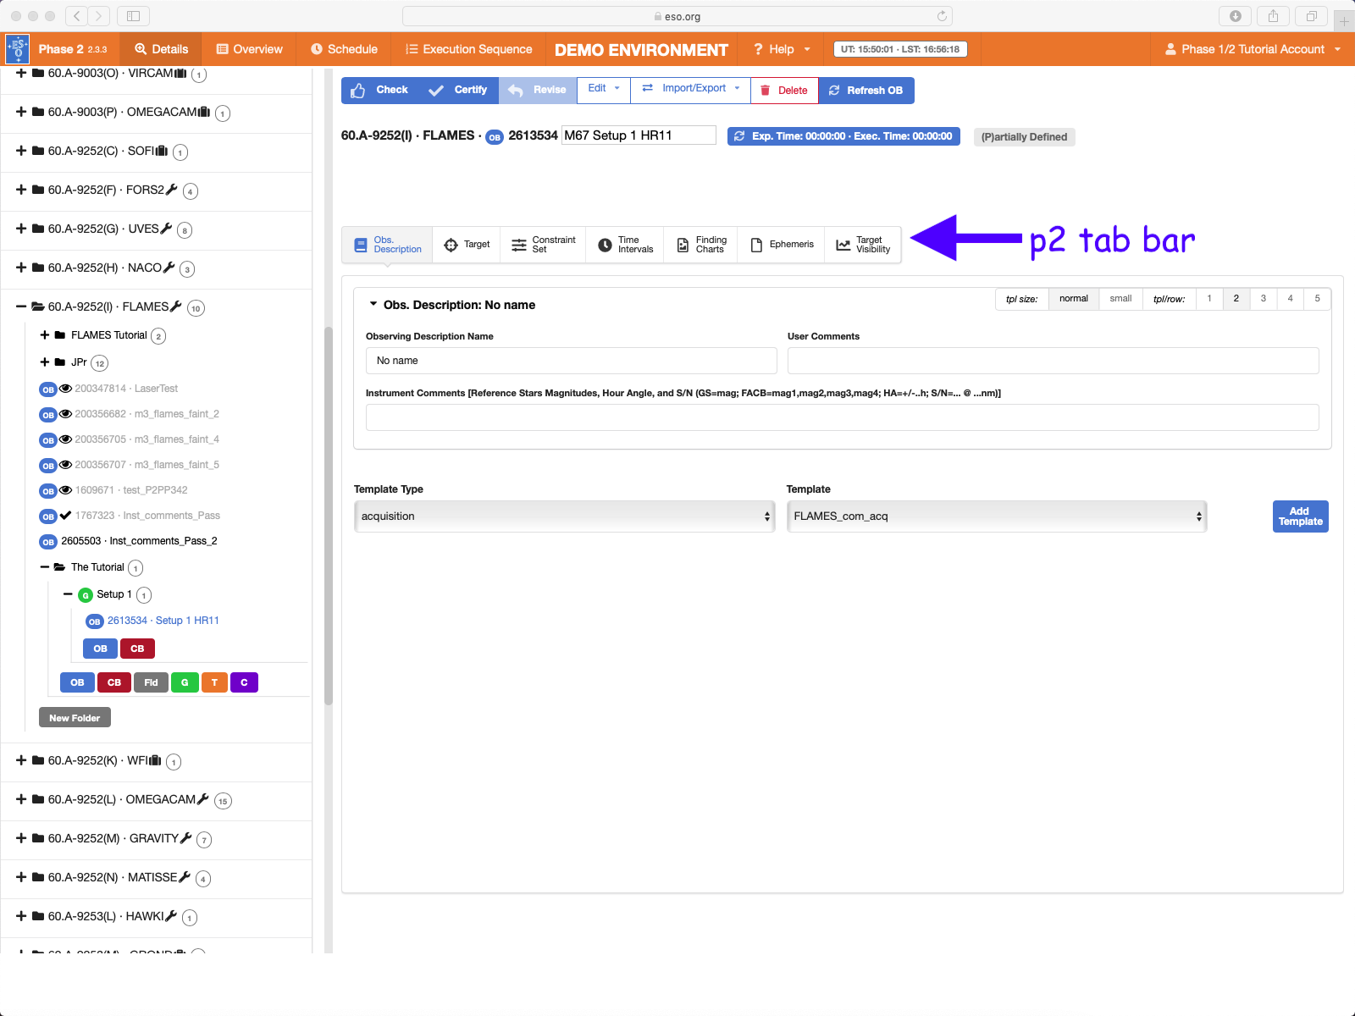The image size is (1355, 1016).
Task: Click the orange T time-link button
Action: tap(214, 682)
